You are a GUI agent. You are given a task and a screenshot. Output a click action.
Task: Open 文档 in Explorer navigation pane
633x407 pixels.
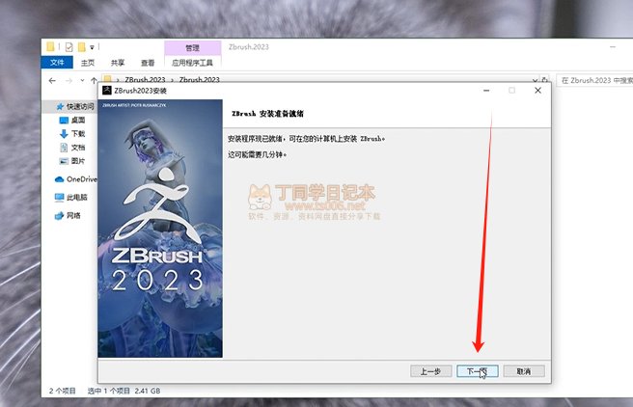(x=78, y=148)
